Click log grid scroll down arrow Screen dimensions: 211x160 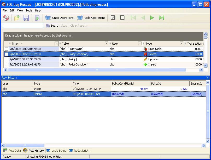[x=205, y=65]
